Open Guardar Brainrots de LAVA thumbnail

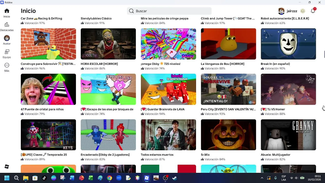coord(168,89)
